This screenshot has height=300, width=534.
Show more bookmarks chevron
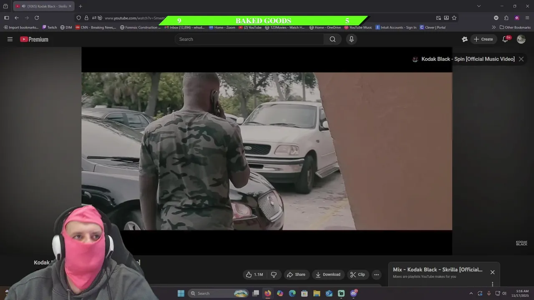[x=494, y=27]
